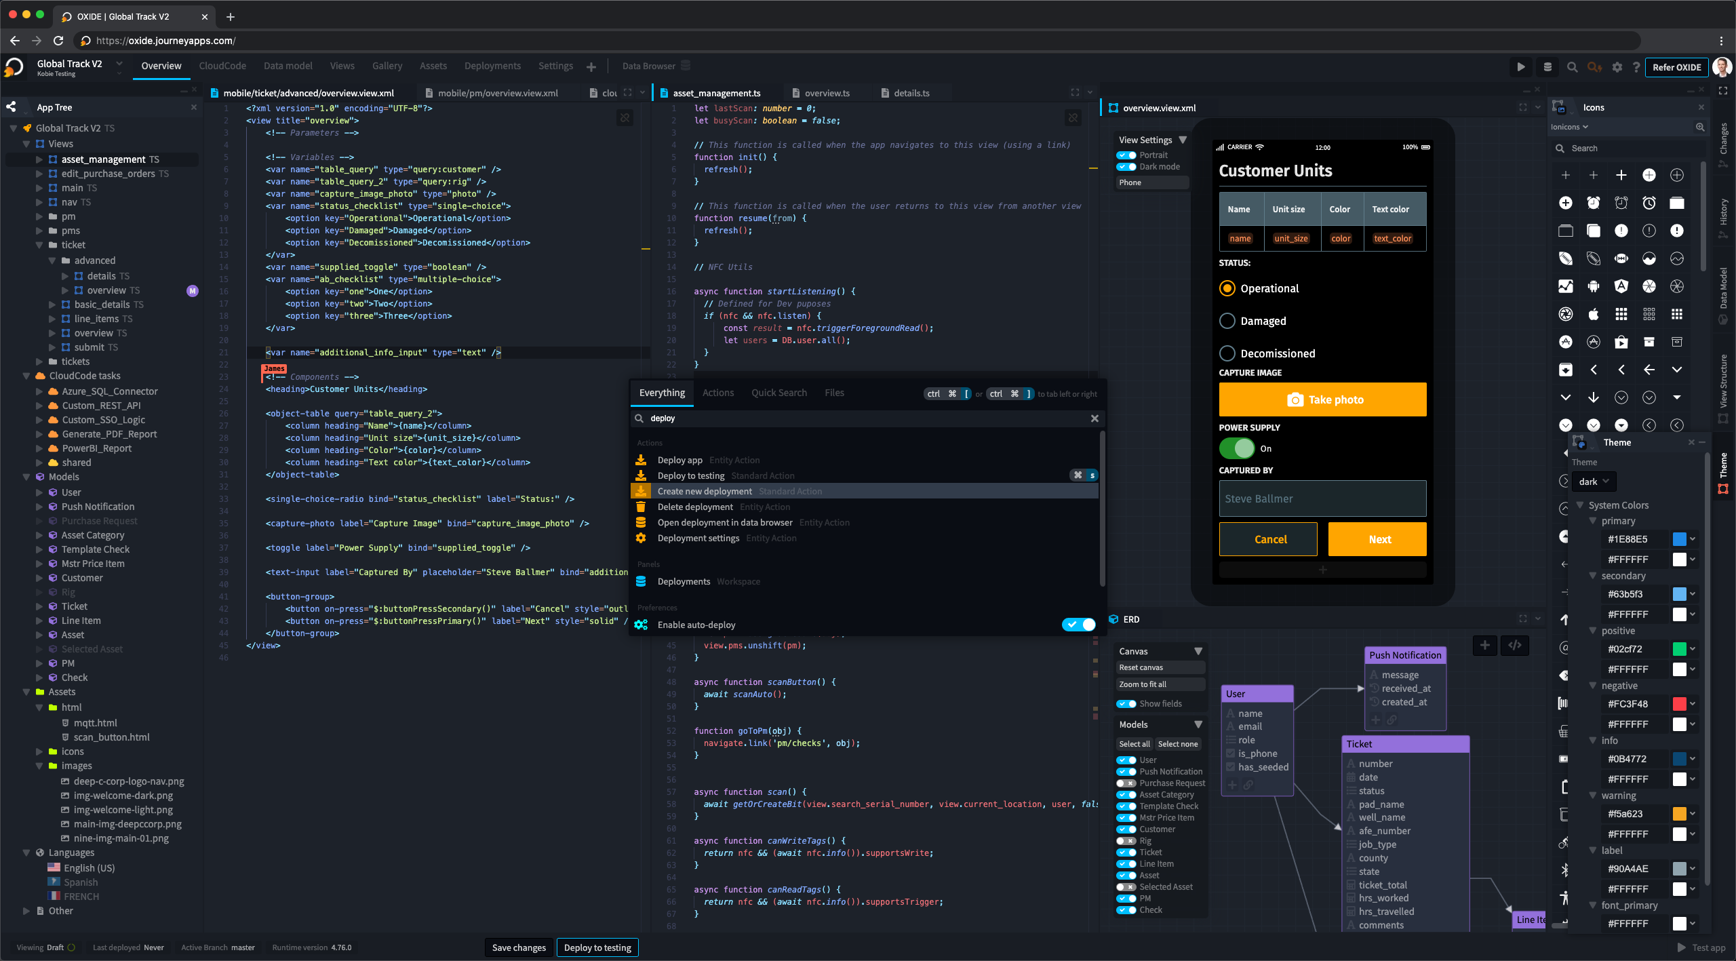Click the Save changes button
This screenshot has height=961, width=1736.
click(519, 947)
